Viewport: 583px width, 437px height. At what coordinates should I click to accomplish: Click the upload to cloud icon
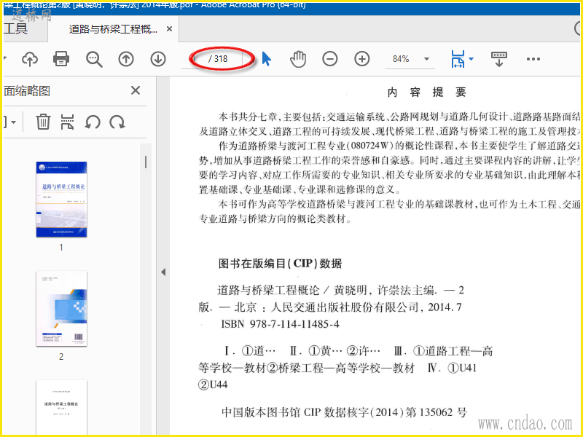[30, 59]
